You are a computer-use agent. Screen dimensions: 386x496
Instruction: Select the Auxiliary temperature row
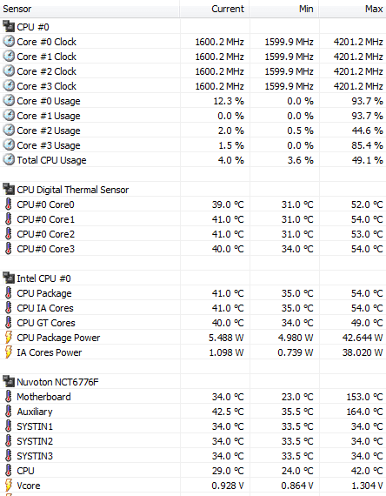click(x=193, y=412)
